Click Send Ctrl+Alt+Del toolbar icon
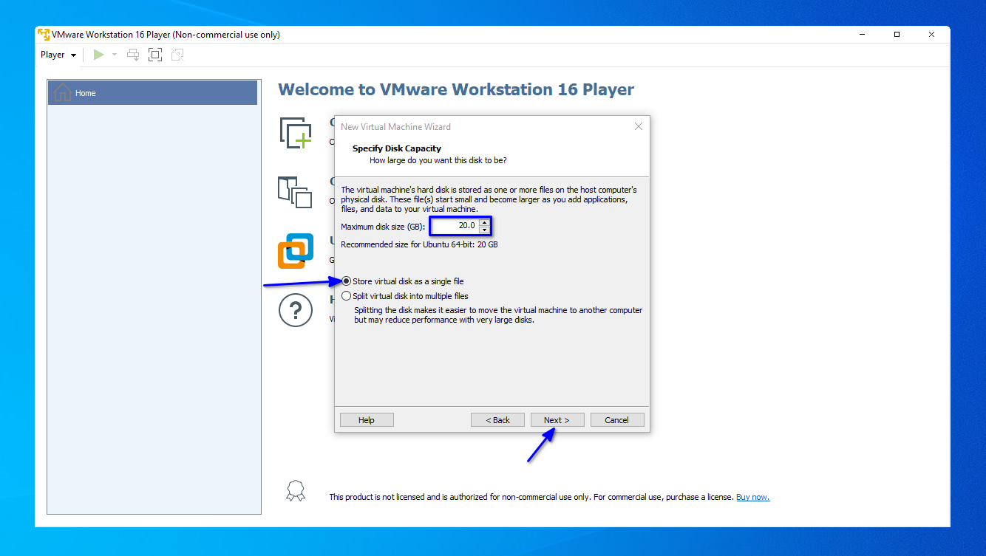Image resolution: width=986 pixels, height=556 pixels. click(x=133, y=55)
